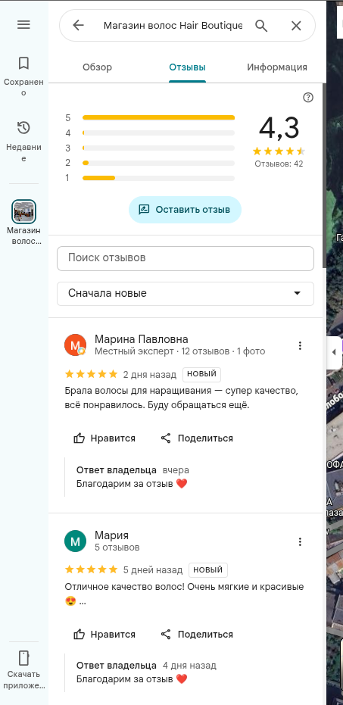The image size is (343, 705).
Task: Click the НОВЫЙ badge on Мария's review
Action: pos(208,570)
